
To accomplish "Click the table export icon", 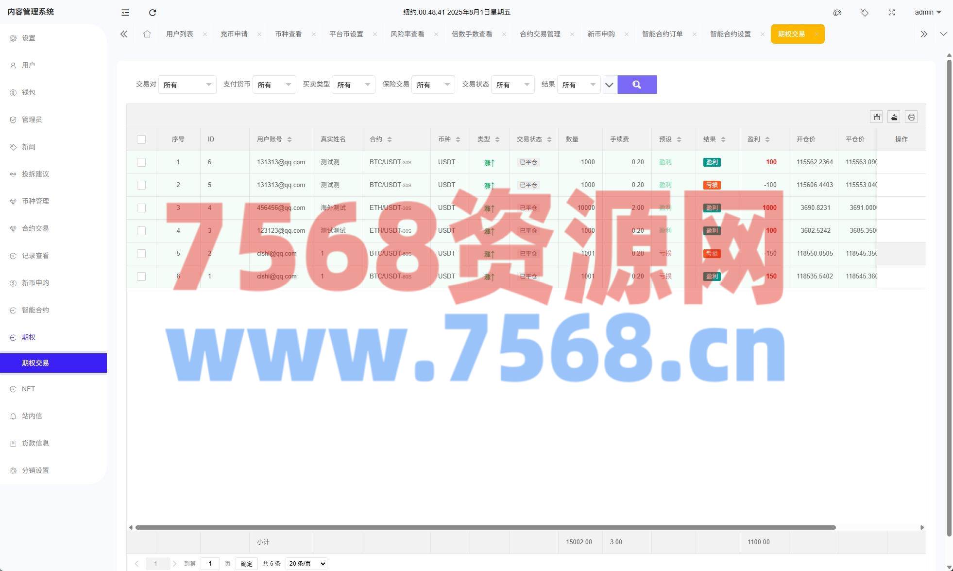I will click(x=894, y=117).
